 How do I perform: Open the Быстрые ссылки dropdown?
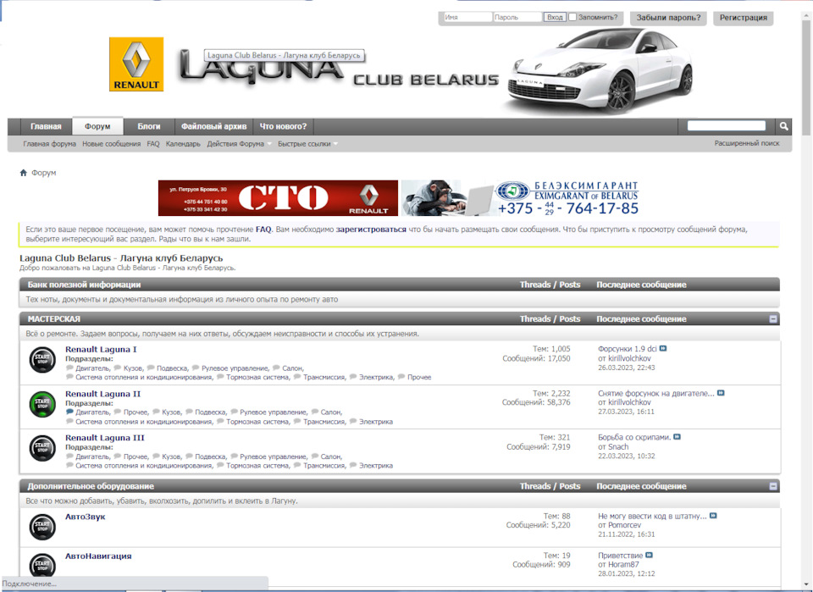click(x=307, y=144)
